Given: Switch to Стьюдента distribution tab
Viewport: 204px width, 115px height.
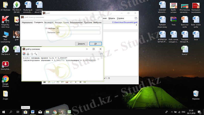Looking at the screenshot, I should coord(39,22).
